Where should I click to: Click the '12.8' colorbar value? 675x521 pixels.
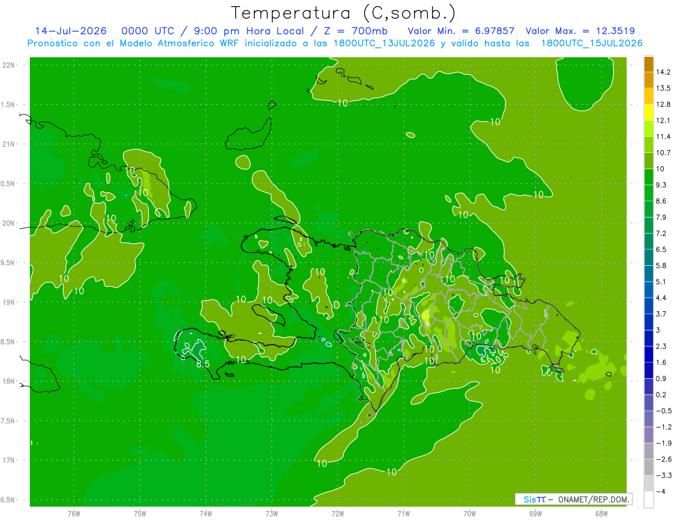[x=663, y=105]
